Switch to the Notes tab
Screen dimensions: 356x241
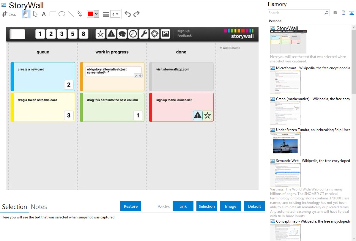point(39,207)
